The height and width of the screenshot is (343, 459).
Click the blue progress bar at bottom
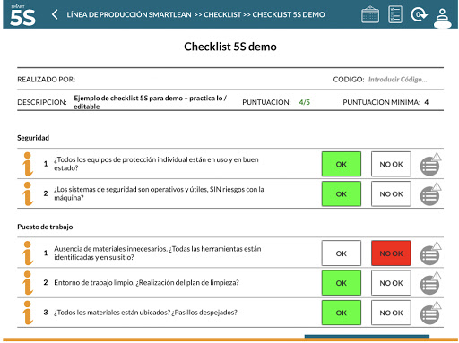tap(367, 337)
